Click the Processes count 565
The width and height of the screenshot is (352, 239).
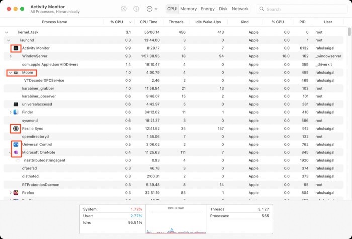tap(265, 216)
